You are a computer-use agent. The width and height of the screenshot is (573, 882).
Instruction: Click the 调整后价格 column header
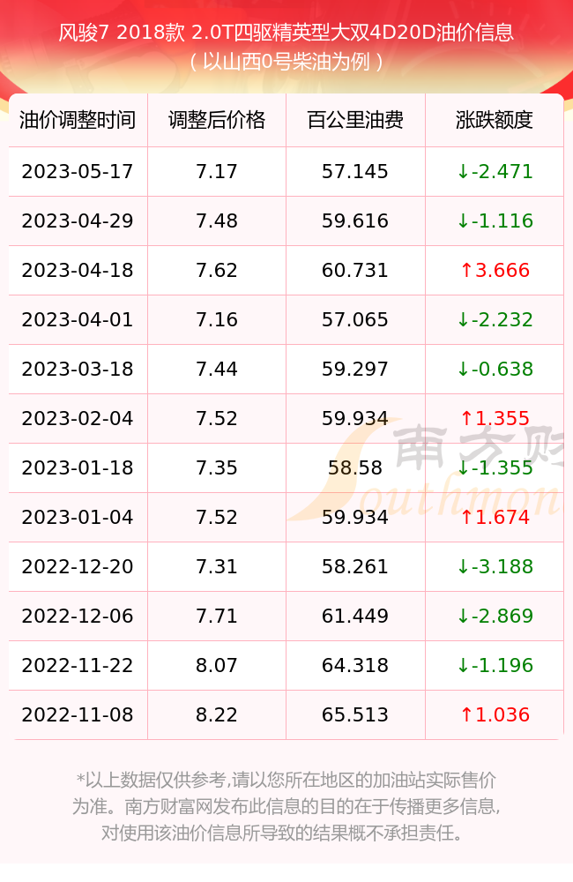pyautogui.click(x=217, y=120)
